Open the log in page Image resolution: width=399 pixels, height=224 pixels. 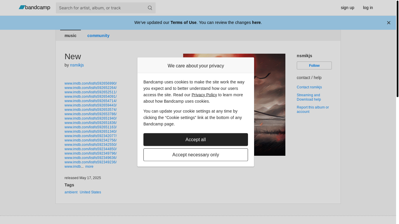pyautogui.click(x=368, y=8)
